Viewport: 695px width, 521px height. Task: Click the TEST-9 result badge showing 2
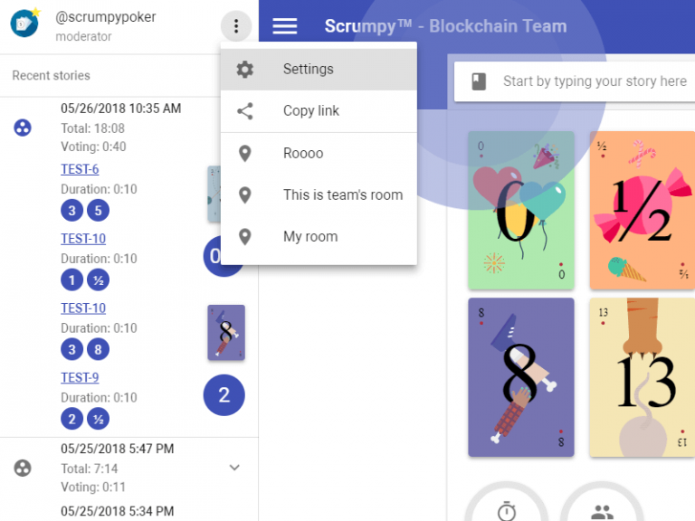point(224,395)
